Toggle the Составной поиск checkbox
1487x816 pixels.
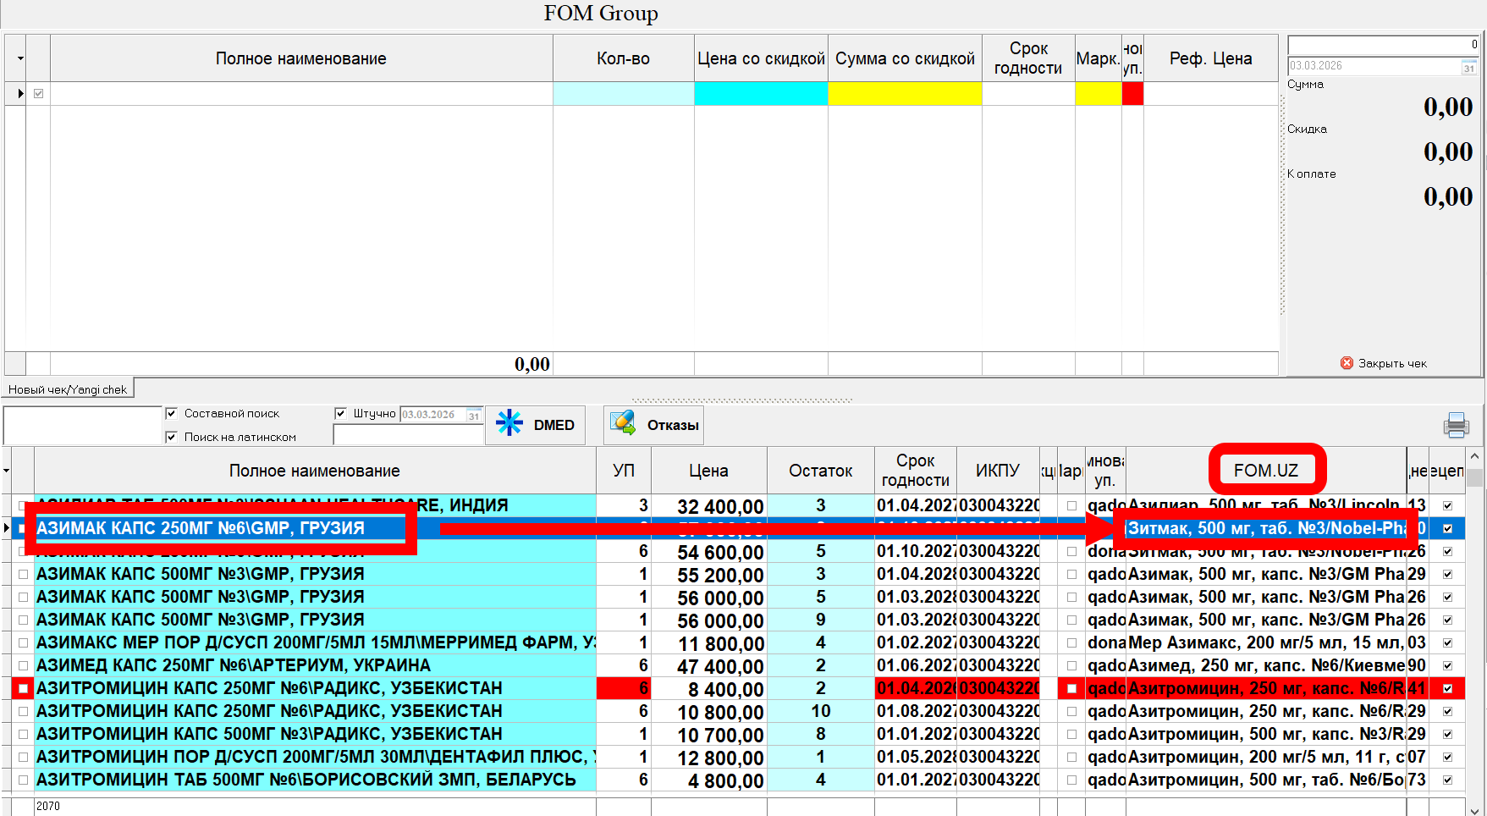[x=172, y=413]
